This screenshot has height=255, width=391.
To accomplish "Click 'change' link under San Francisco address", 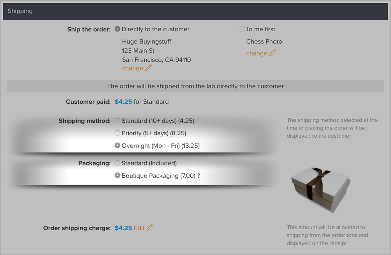I will coord(133,68).
